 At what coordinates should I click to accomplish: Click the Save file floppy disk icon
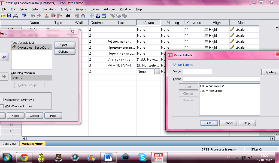pos(9,16)
